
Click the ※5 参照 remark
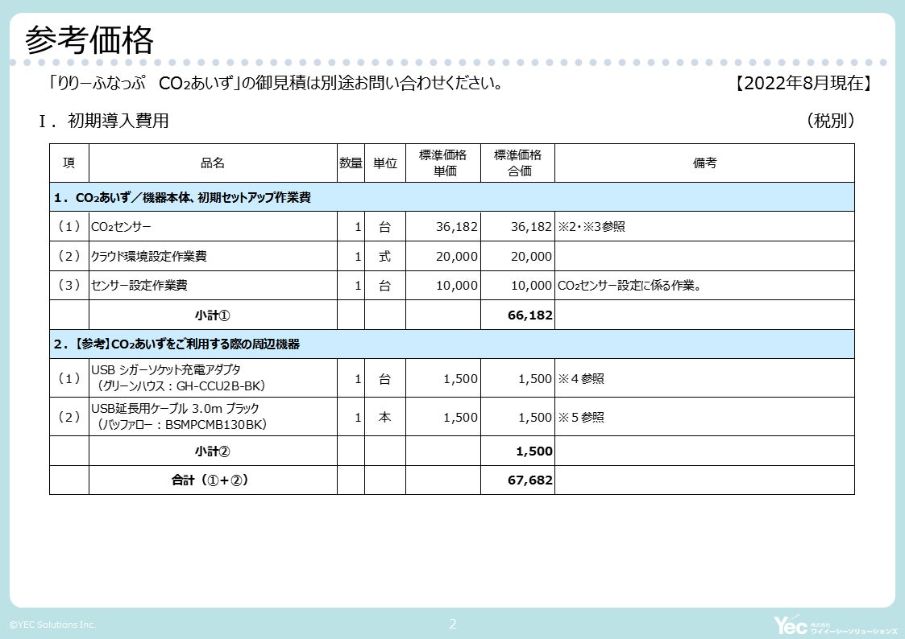(580, 417)
